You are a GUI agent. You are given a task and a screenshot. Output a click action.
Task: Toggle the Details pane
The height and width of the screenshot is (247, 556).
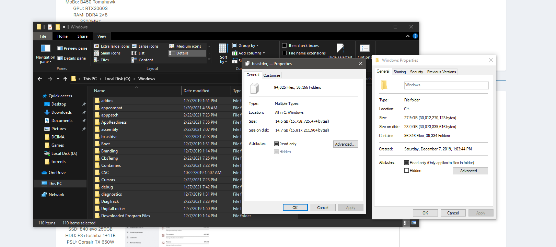[71, 58]
